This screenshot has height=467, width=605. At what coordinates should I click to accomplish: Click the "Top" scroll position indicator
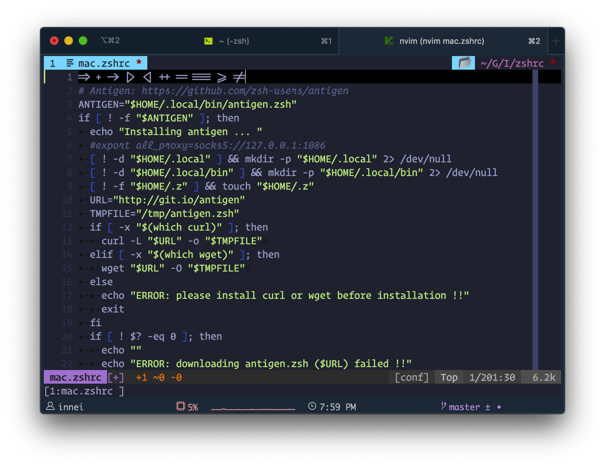(449, 377)
